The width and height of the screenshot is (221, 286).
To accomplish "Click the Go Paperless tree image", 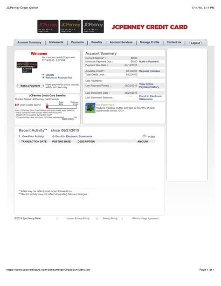I will pos(90,108).
